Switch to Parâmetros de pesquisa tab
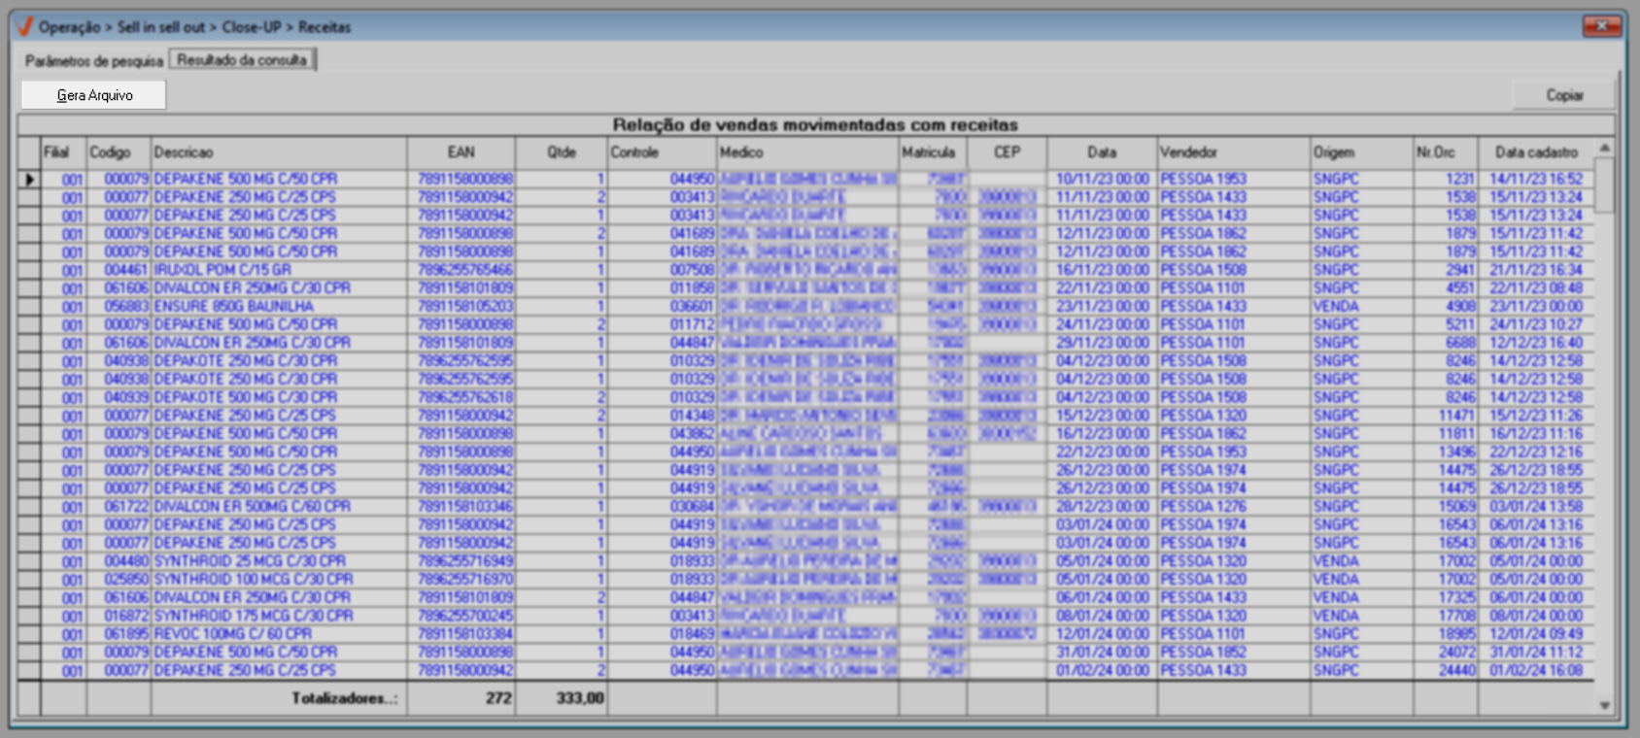This screenshot has height=738, width=1640. pos(94,60)
